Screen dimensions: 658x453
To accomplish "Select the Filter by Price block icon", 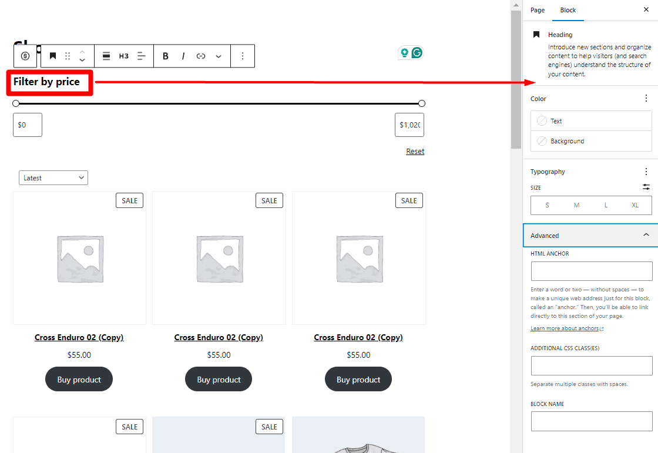I will [x=24, y=56].
